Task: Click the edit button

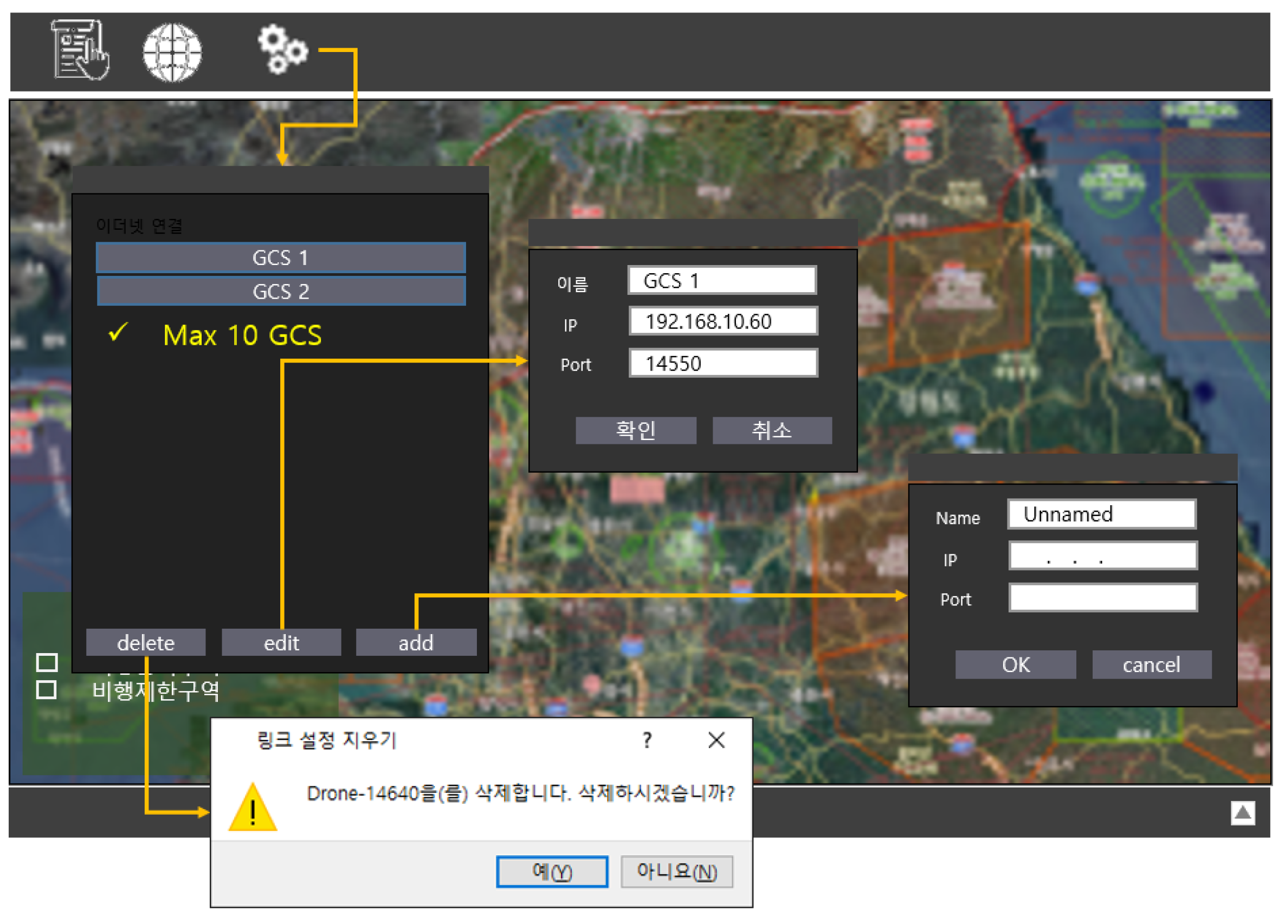Action: coord(281,643)
